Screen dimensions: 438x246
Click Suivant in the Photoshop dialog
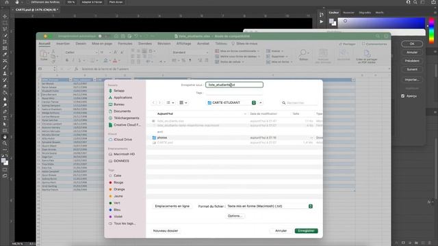412,69
